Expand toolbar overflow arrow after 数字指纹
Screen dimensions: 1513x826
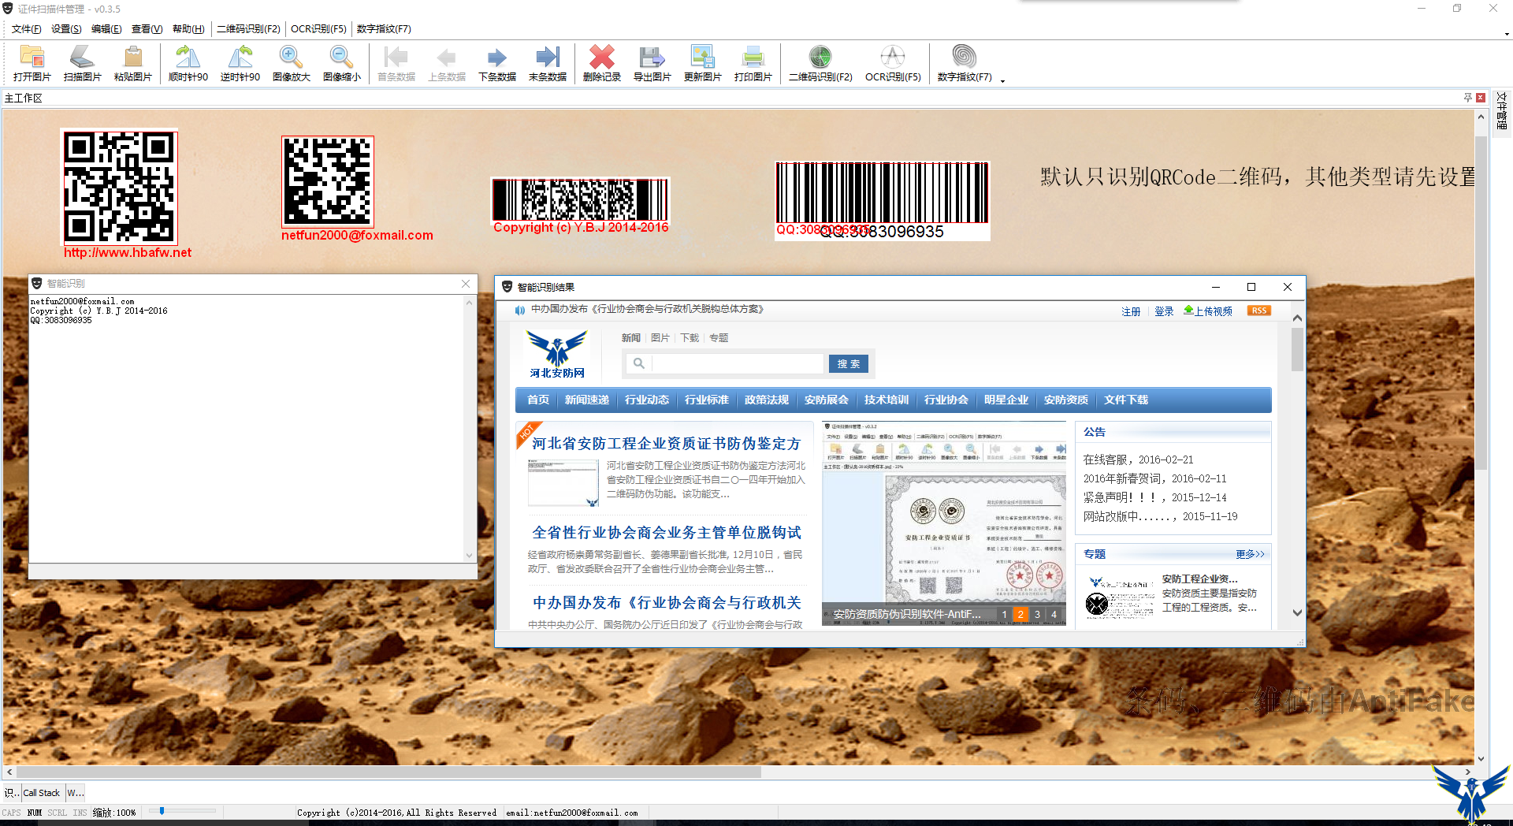(x=1002, y=80)
